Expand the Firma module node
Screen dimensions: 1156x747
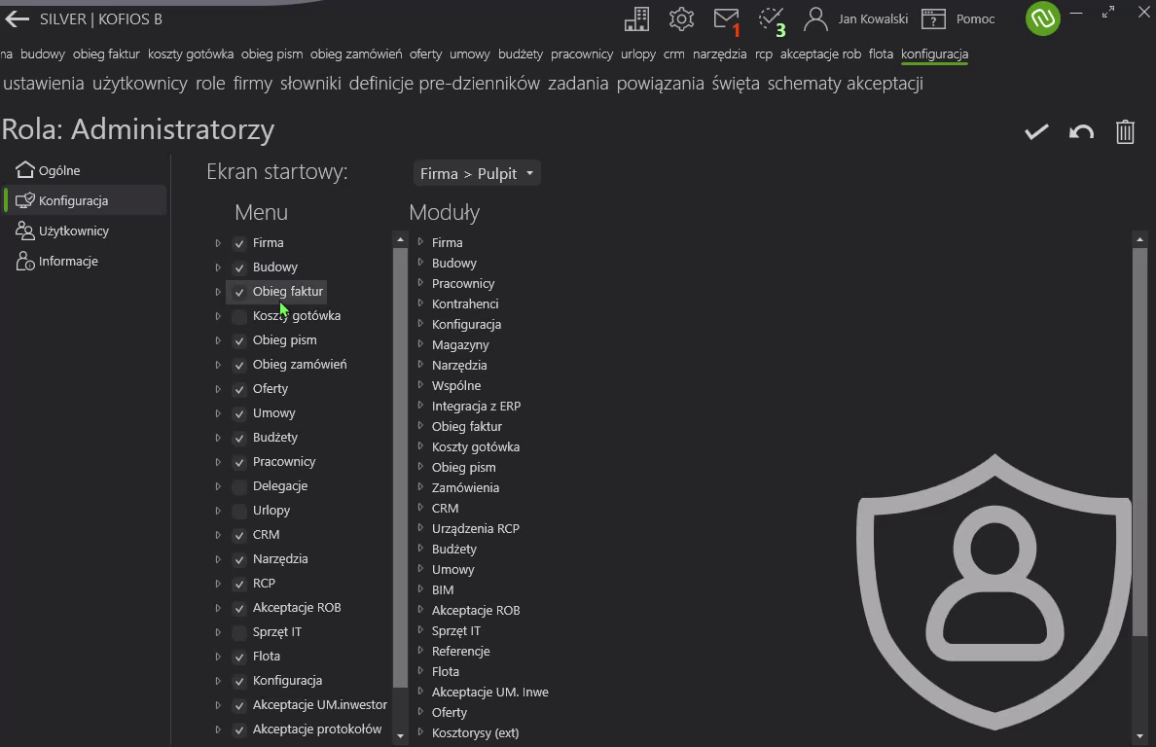click(420, 241)
